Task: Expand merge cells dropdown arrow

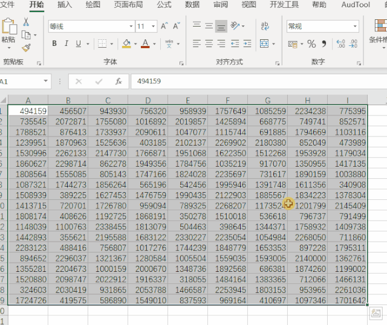Action: pyautogui.click(x=273, y=44)
